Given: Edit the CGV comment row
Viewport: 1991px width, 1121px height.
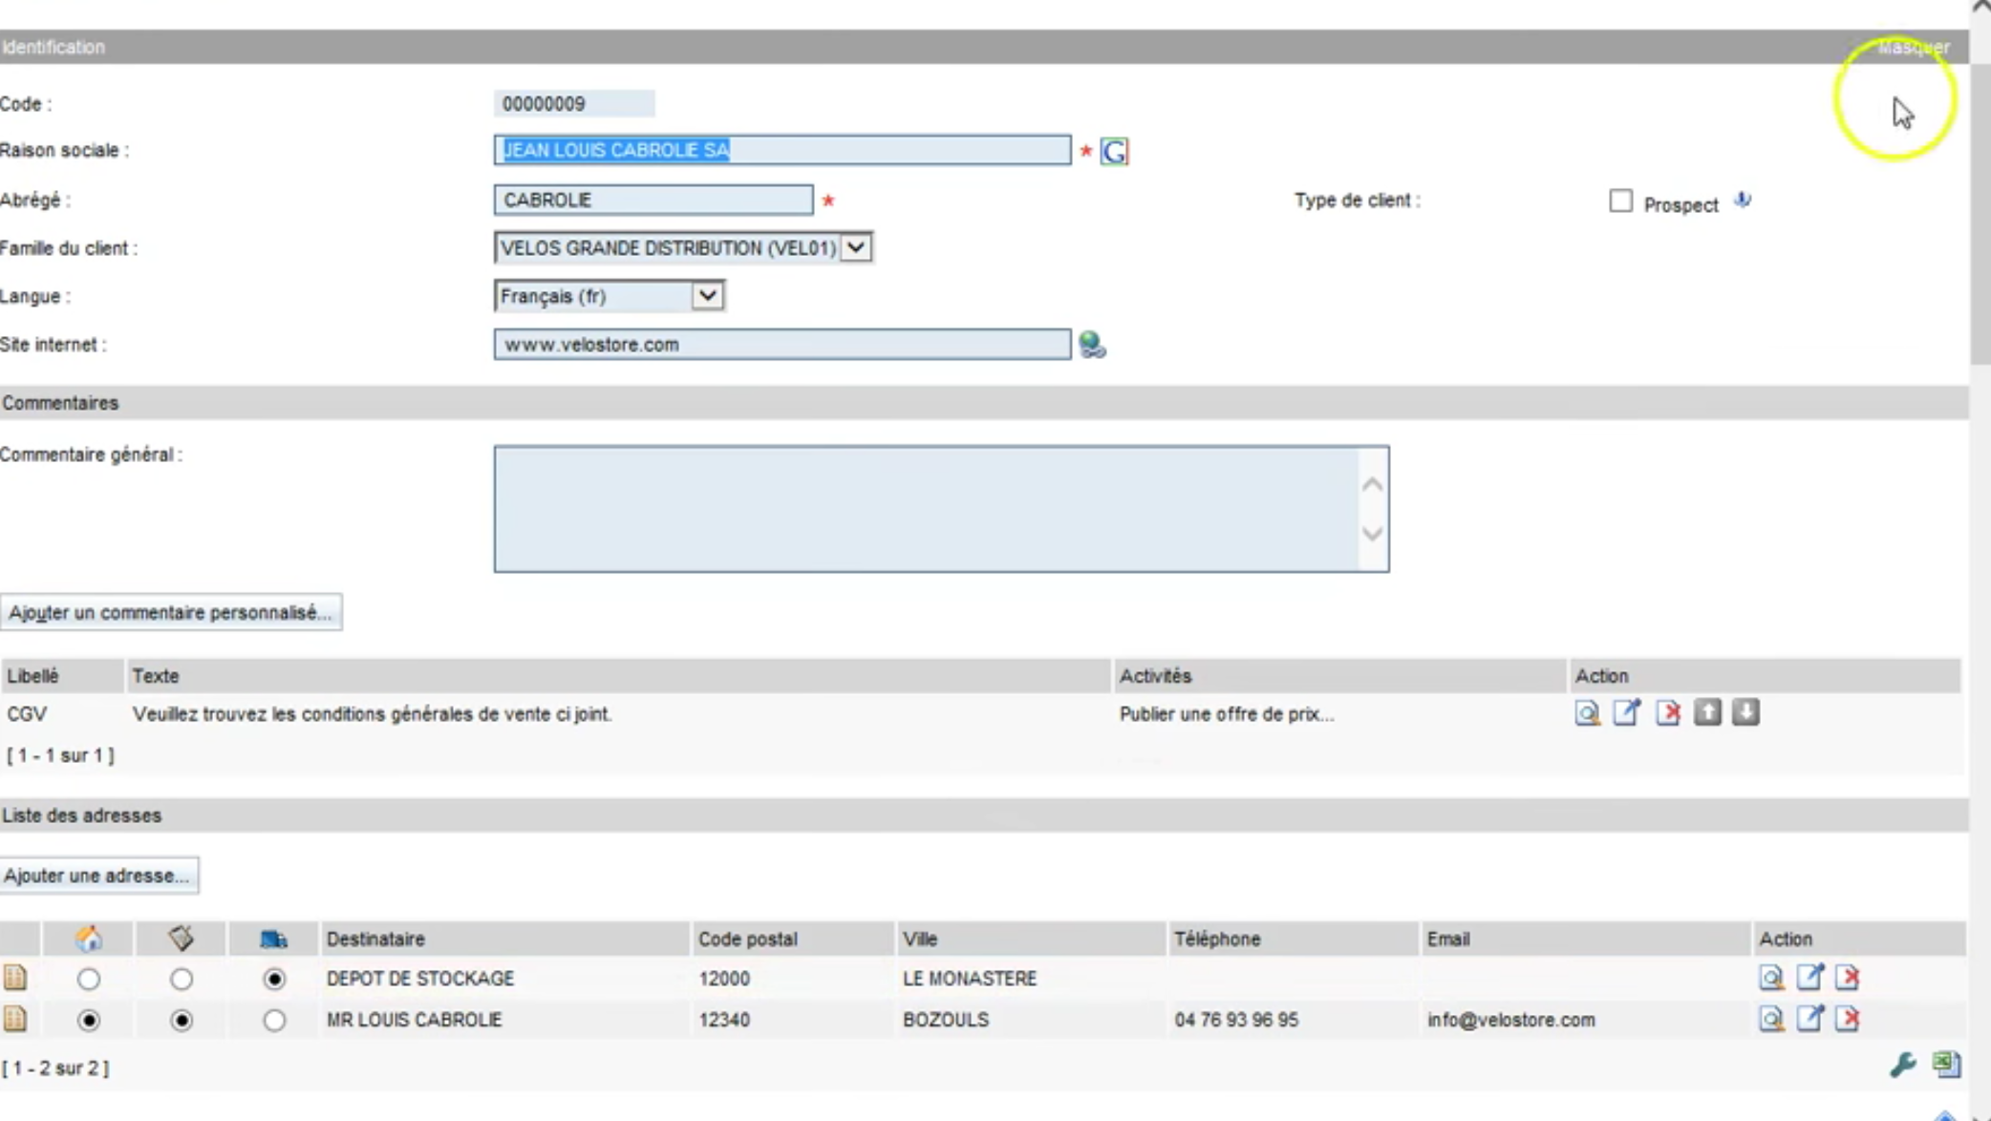Looking at the screenshot, I should pos(1626,712).
